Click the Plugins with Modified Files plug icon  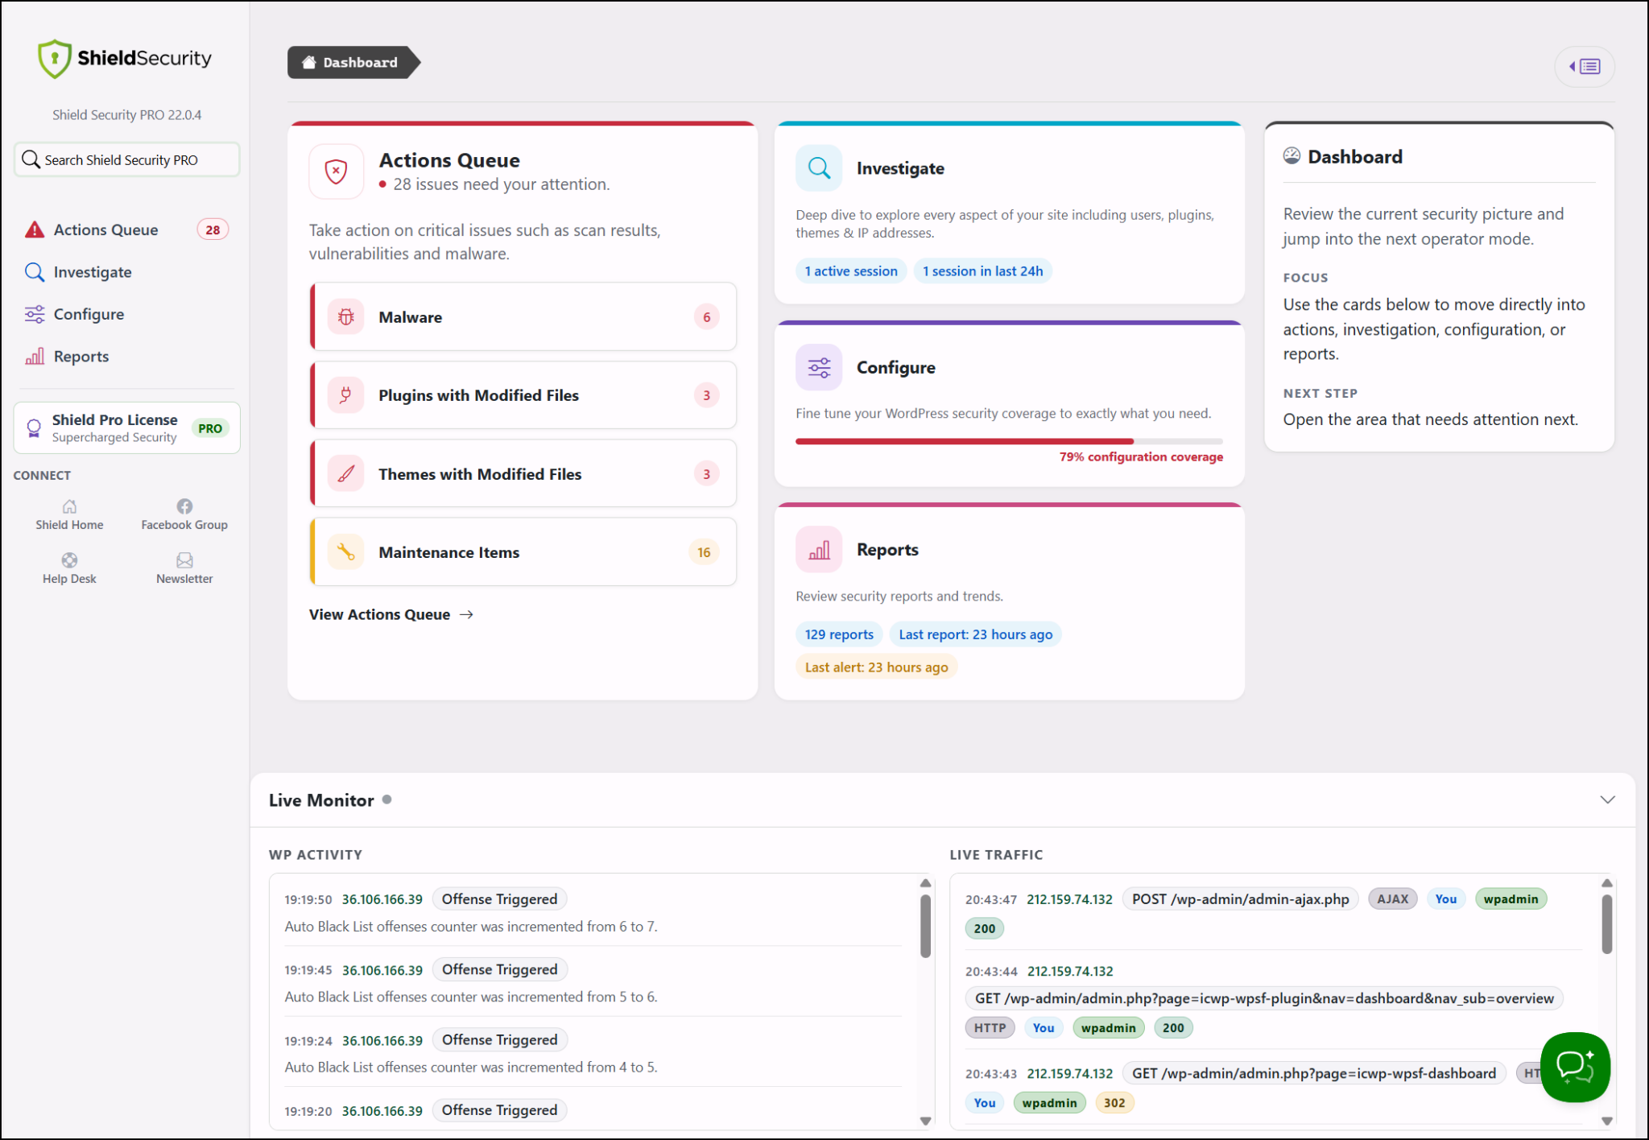[346, 395]
